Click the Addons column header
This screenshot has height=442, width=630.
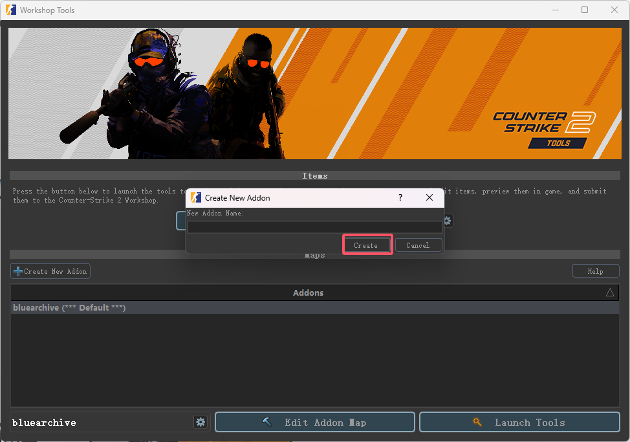(x=308, y=293)
